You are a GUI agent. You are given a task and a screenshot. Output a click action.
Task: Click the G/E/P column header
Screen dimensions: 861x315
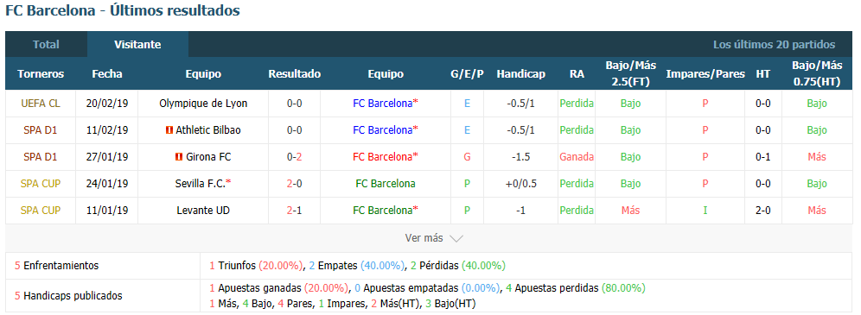(467, 74)
